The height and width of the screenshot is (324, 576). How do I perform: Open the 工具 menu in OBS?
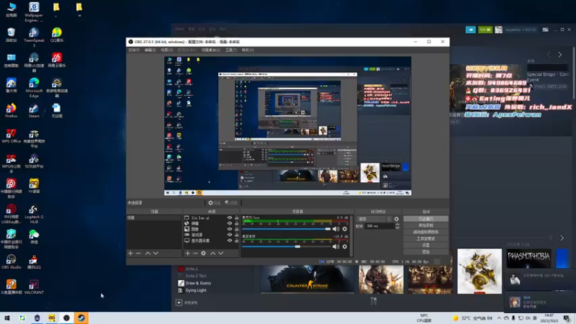231,50
